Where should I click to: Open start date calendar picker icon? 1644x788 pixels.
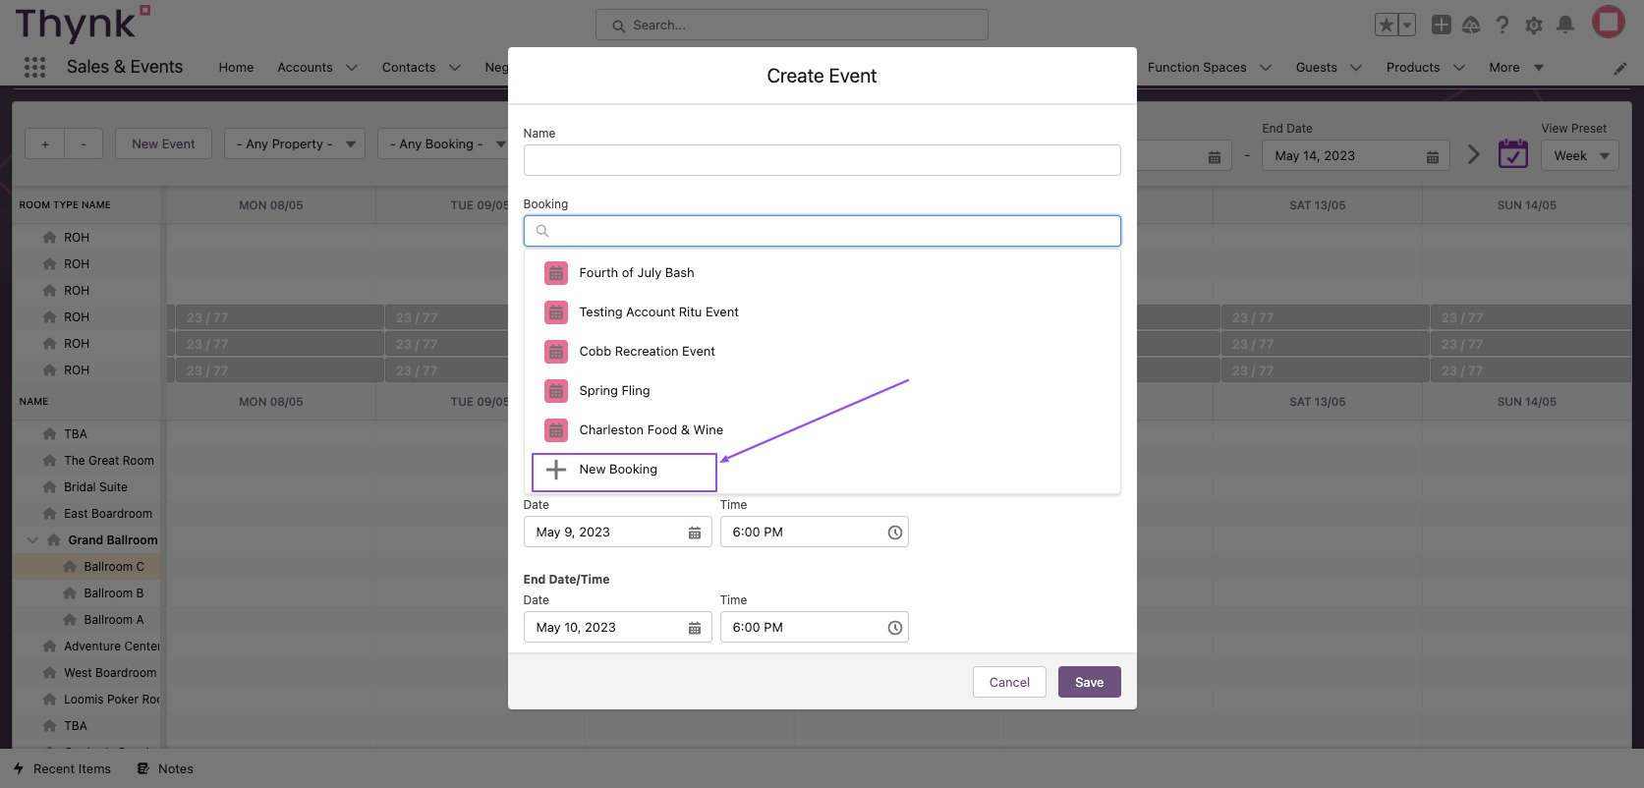tap(695, 533)
